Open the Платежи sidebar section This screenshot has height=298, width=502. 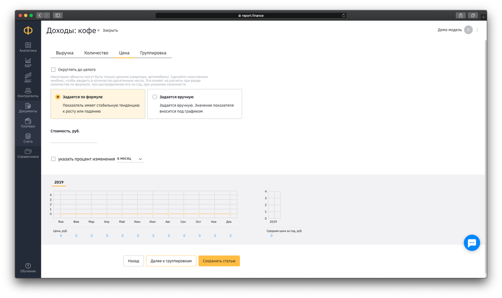pyautogui.click(x=28, y=123)
